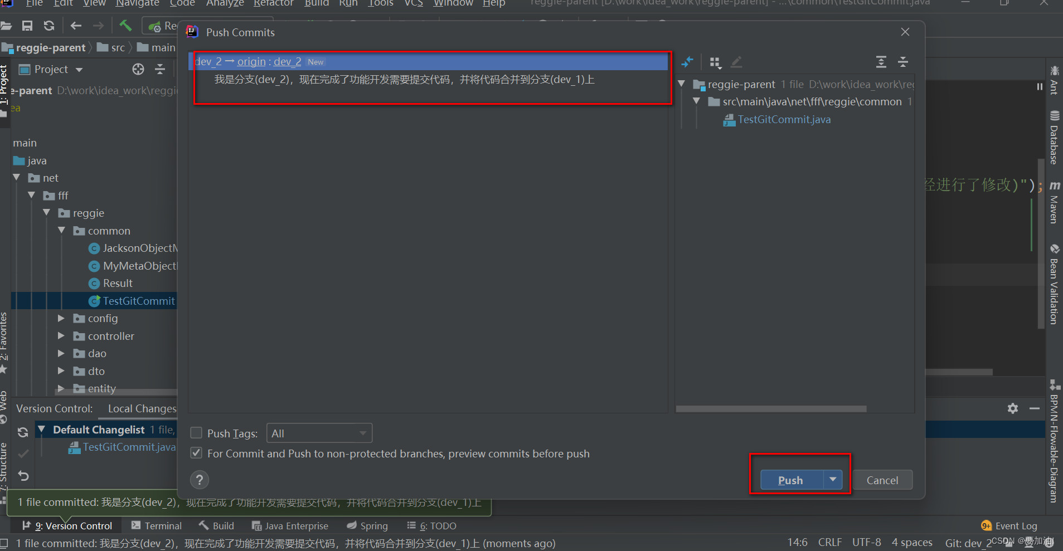Open the Analyze menu
The image size is (1063, 551).
[225, 3]
